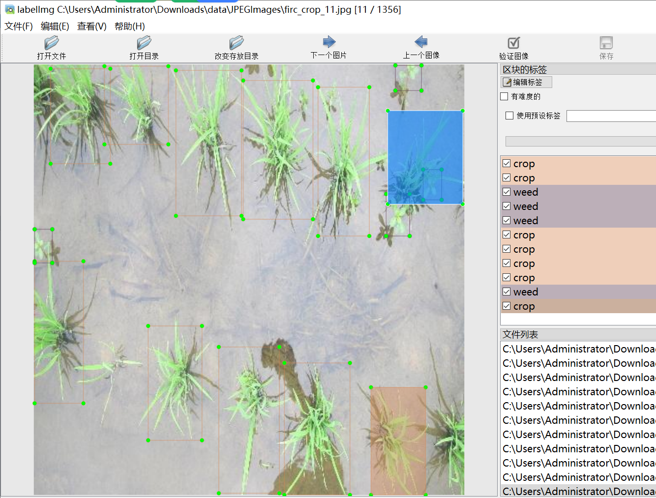Go to next image with 下一个图片 arrow
The image size is (656, 498).
point(329,42)
